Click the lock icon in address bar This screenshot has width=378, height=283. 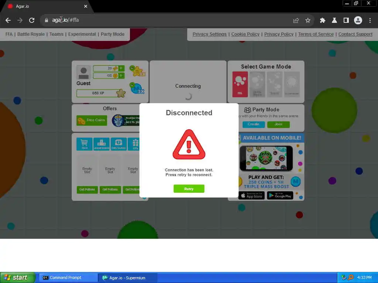coord(46,20)
